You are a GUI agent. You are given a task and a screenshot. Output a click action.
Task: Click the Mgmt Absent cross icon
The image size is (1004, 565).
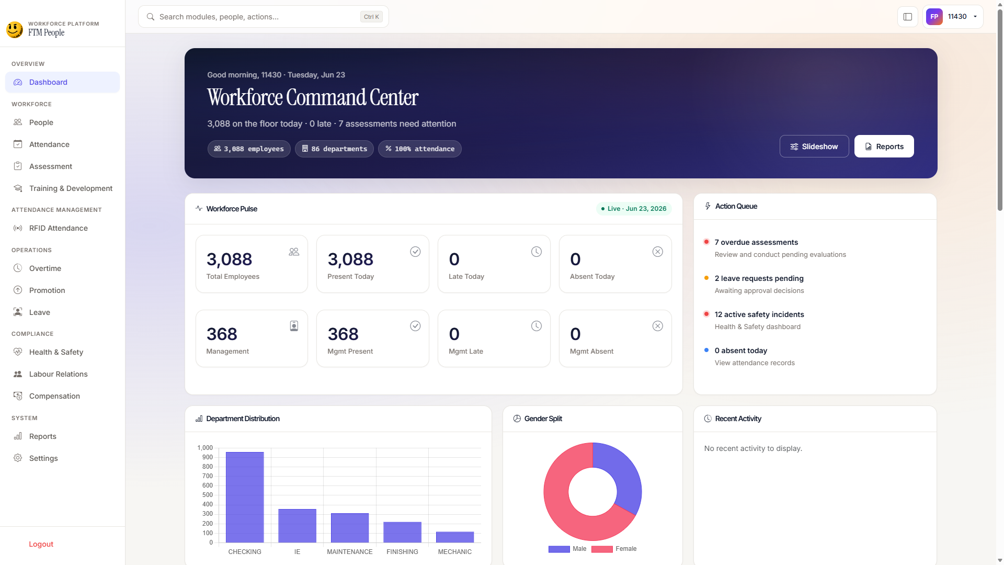658,326
